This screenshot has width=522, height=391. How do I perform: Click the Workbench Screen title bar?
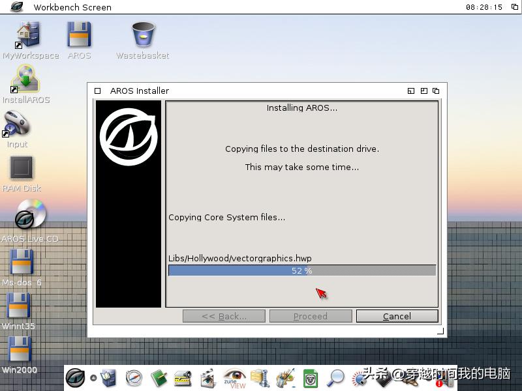[x=72, y=7]
